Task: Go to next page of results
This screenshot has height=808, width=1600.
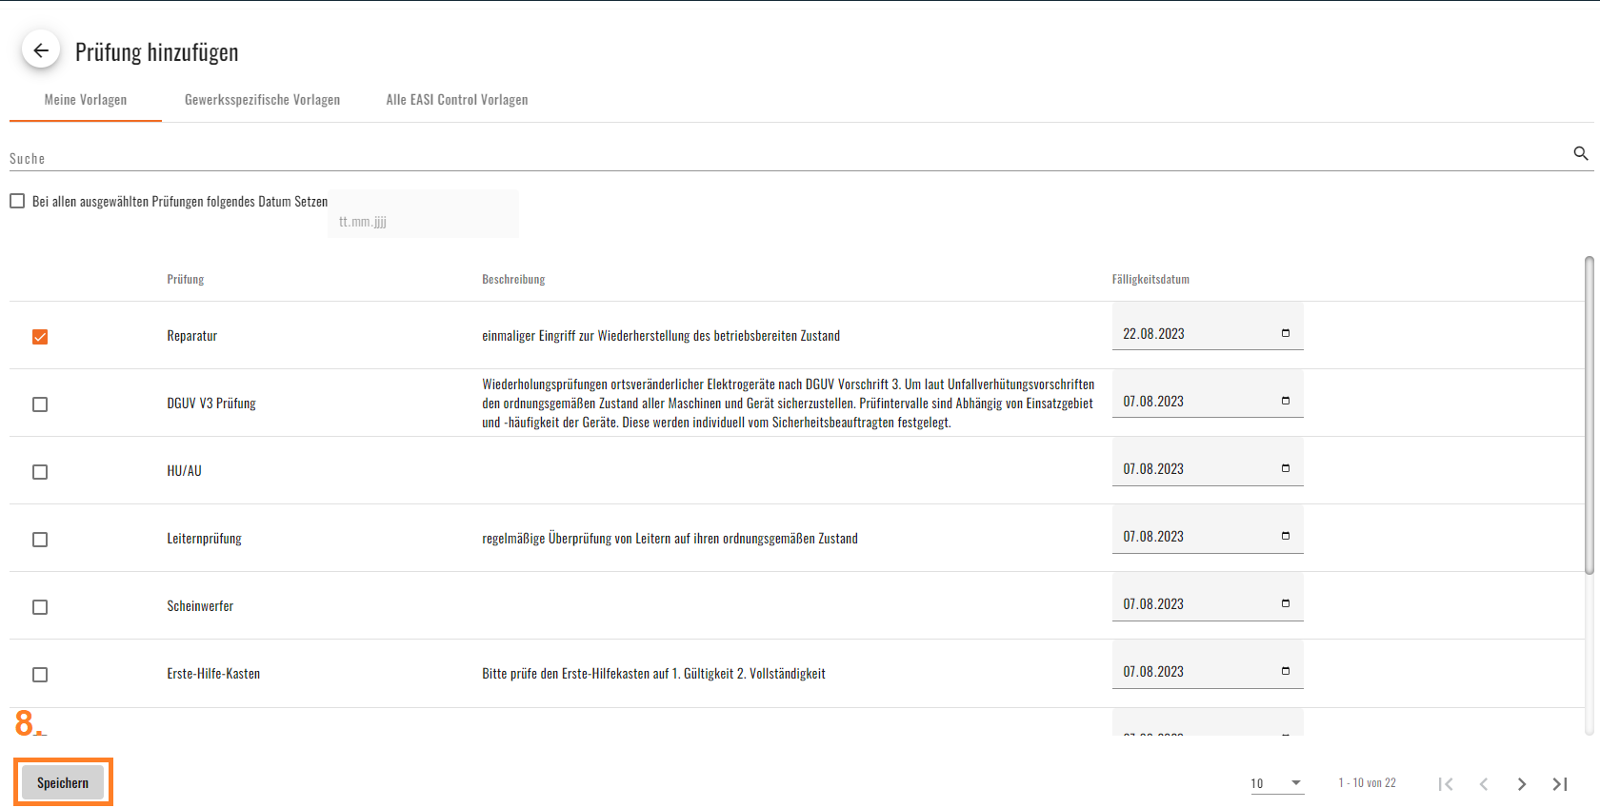Action: click(x=1522, y=784)
